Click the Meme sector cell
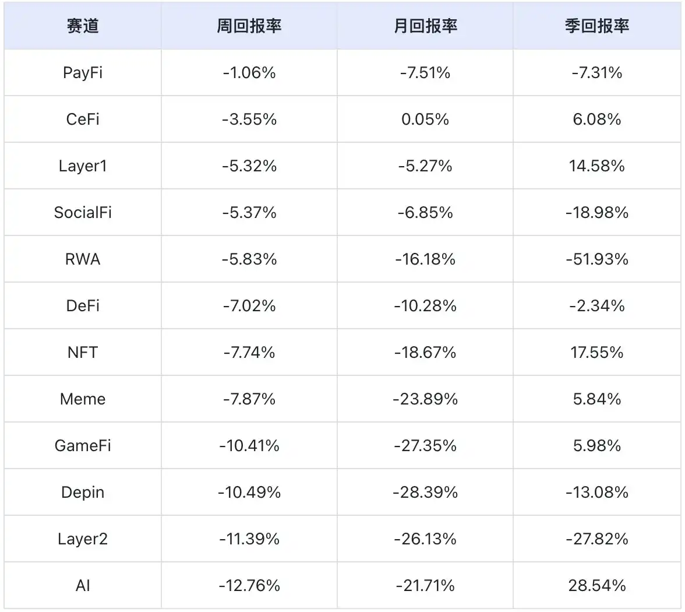Image resolution: width=685 pixels, height=612 pixels. pyautogui.click(x=83, y=399)
